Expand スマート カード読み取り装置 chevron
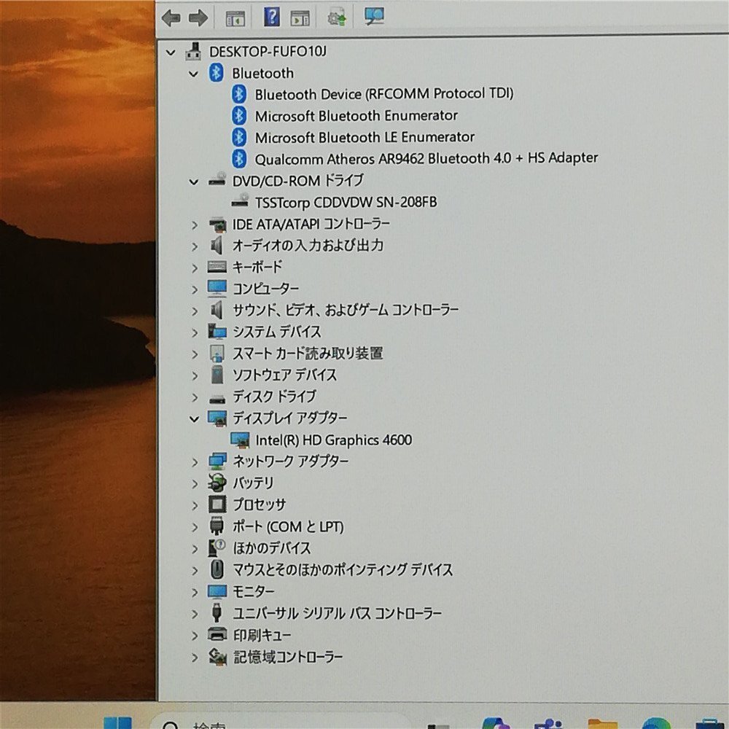This screenshot has width=729, height=729. point(195,355)
